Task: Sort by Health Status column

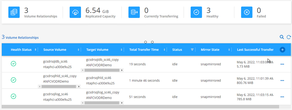Action: (36, 50)
